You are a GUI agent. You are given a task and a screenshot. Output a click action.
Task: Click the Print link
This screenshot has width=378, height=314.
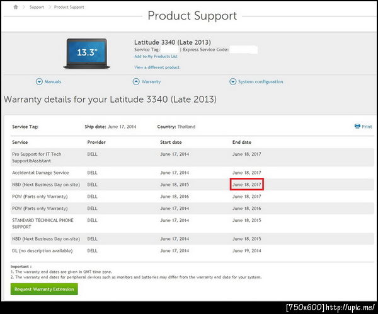pyautogui.click(x=367, y=127)
